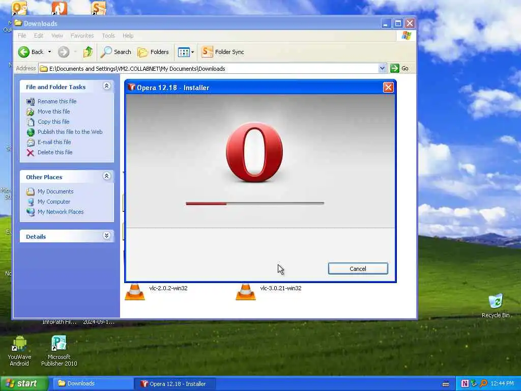Screen dimensions: 521x391
Task: Minimize the Downloads window
Action: [386, 23]
